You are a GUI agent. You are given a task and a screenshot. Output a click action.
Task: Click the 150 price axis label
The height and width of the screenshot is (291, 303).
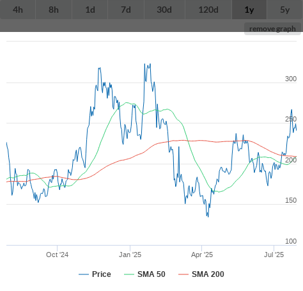click(x=291, y=200)
